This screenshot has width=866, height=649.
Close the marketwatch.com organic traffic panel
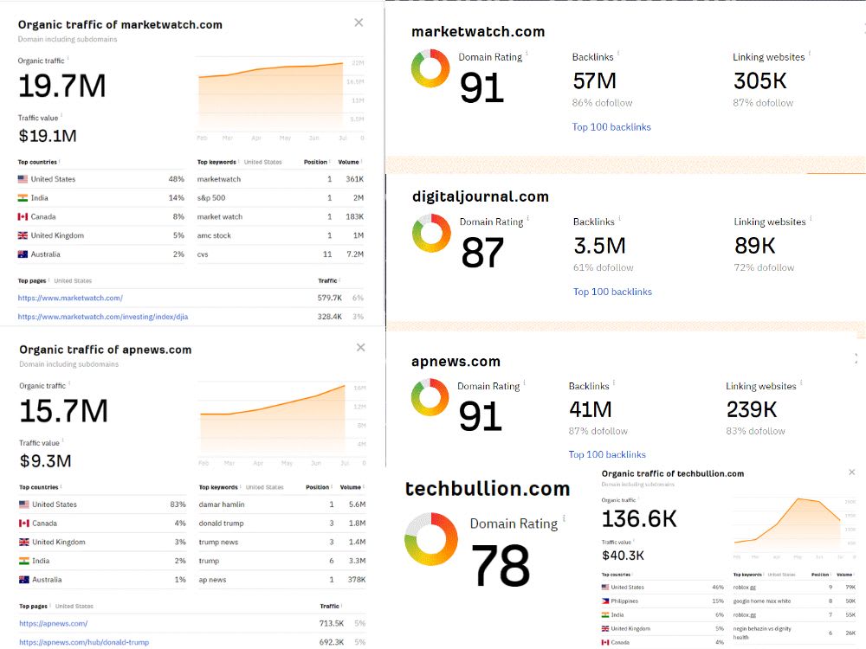359,22
